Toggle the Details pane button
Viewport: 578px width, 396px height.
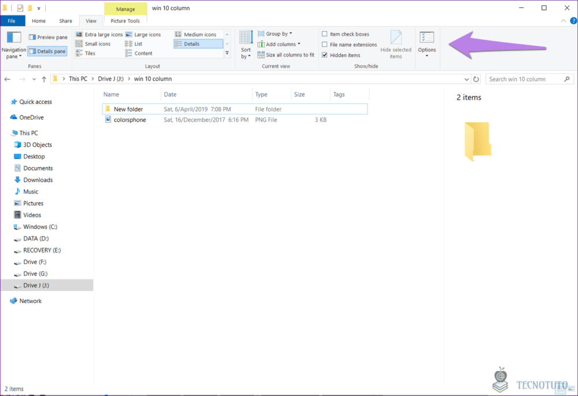pyautogui.click(x=47, y=51)
